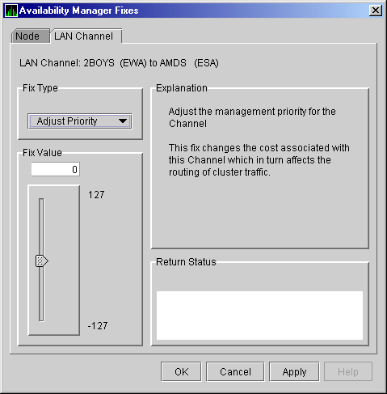The image size is (387, 394).
Task: Confirm the fix with the OK button
Action: coord(181,371)
